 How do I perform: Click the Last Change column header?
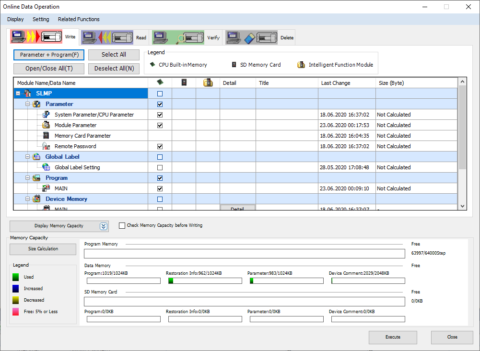347,83
